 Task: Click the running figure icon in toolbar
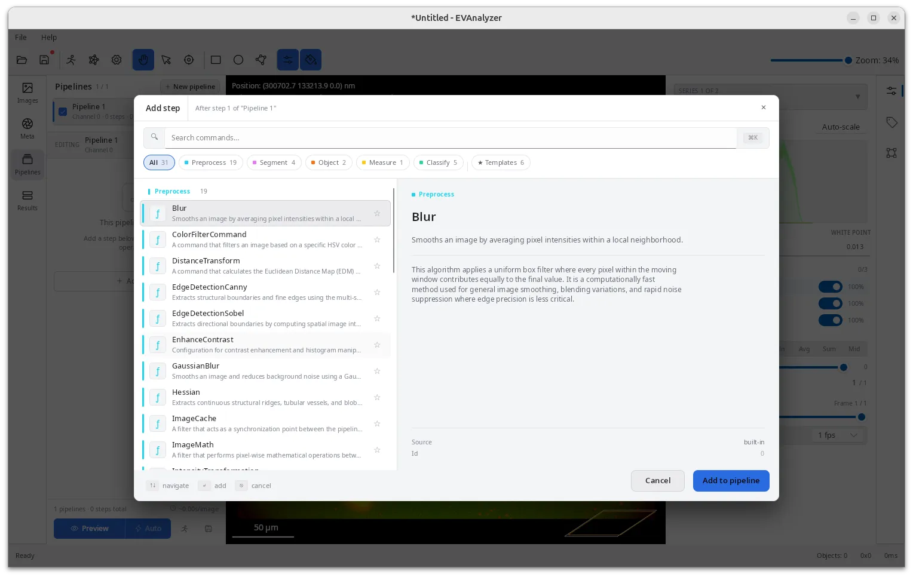coord(71,60)
